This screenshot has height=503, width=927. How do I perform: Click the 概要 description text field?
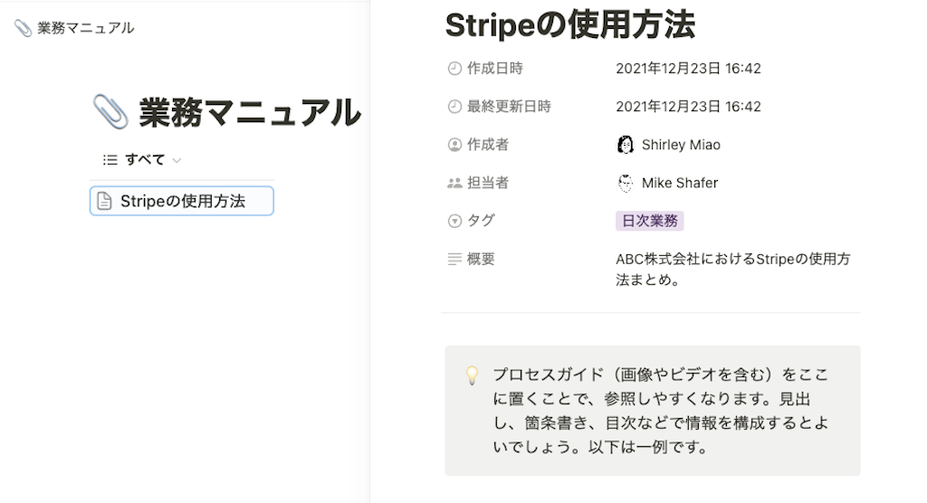click(x=733, y=269)
